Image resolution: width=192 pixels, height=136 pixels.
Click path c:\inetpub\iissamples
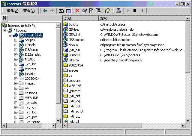115,40
